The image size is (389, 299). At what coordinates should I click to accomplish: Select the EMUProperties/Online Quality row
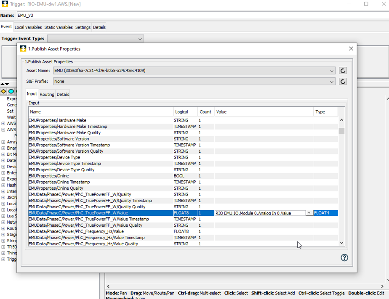(183, 188)
